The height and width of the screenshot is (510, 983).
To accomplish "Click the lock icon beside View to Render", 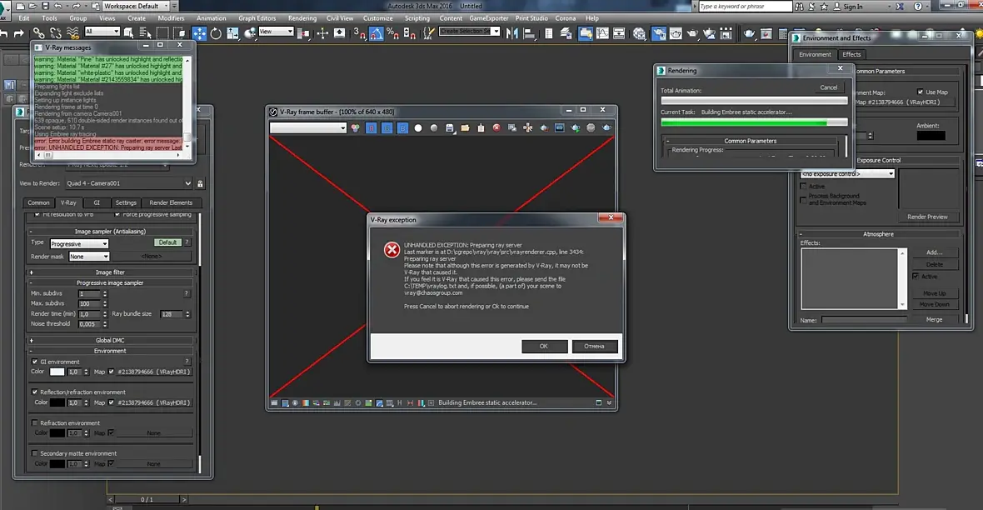I will point(201,184).
